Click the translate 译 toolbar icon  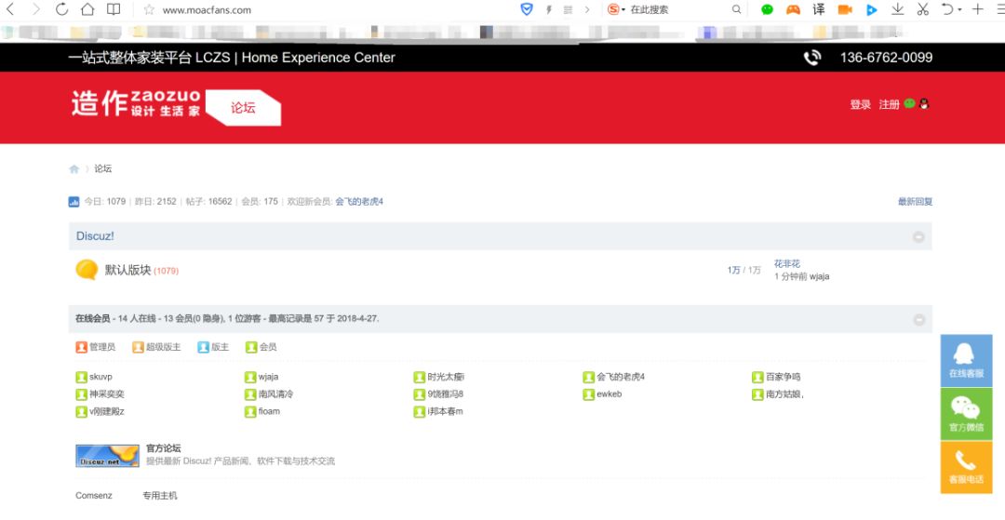tap(819, 9)
